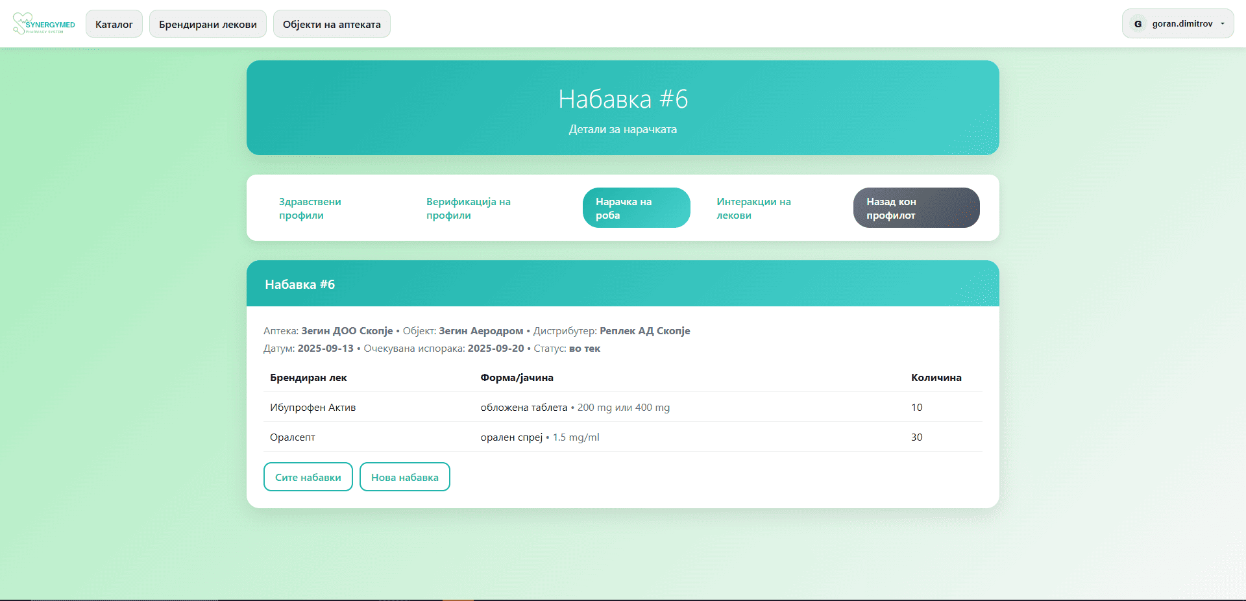Go to Брендирани лекови

(208, 24)
